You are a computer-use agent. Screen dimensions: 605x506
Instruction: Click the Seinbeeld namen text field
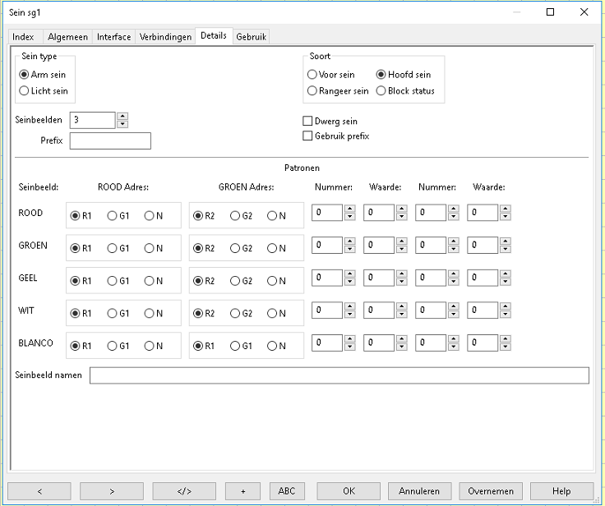(x=339, y=375)
